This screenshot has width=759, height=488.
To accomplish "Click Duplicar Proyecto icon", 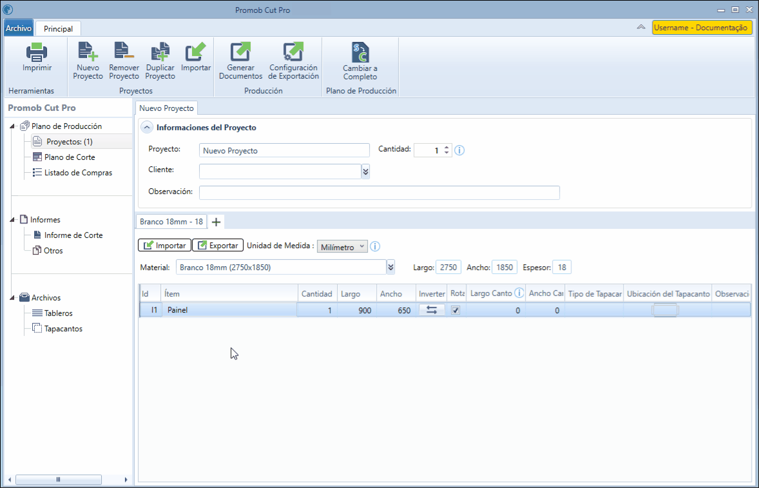I will click(160, 52).
